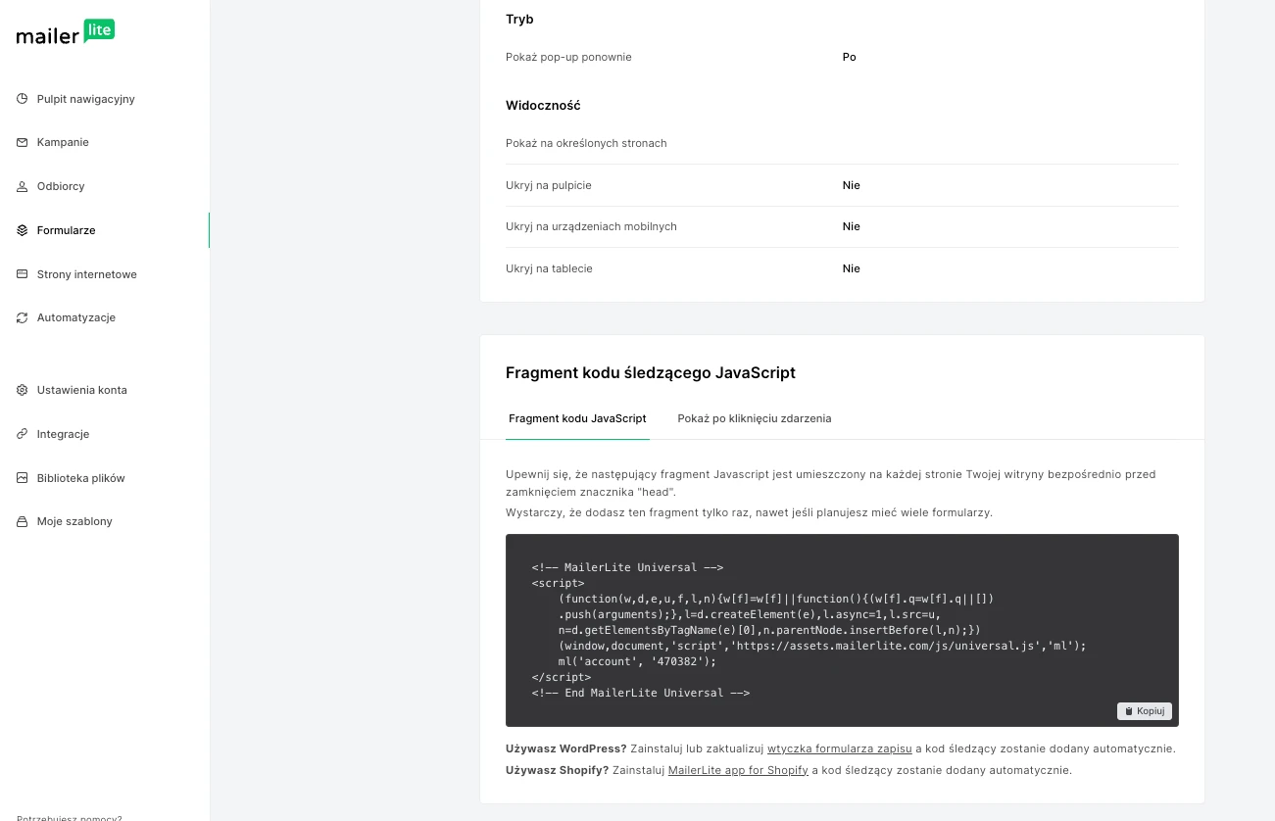Viewport: 1275px width, 821px height.
Task: Click the Ustawienia konta gear icon
Action: tap(23, 390)
